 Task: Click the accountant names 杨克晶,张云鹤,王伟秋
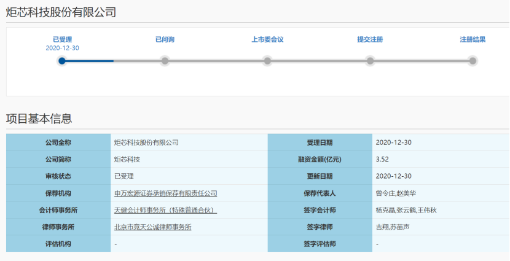(x=406, y=210)
